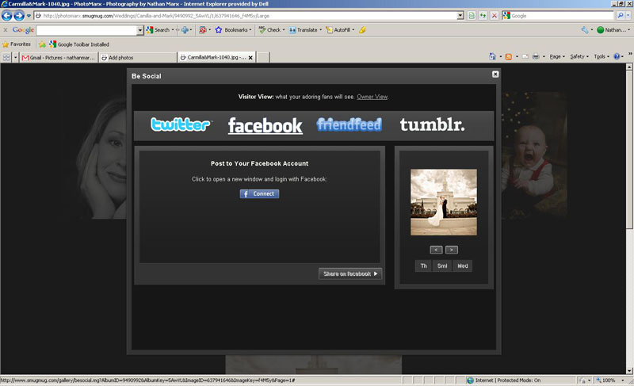The width and height of the screenshot is (634, 386).
Task: Click the Translate toolbar button
Action: 304,30
